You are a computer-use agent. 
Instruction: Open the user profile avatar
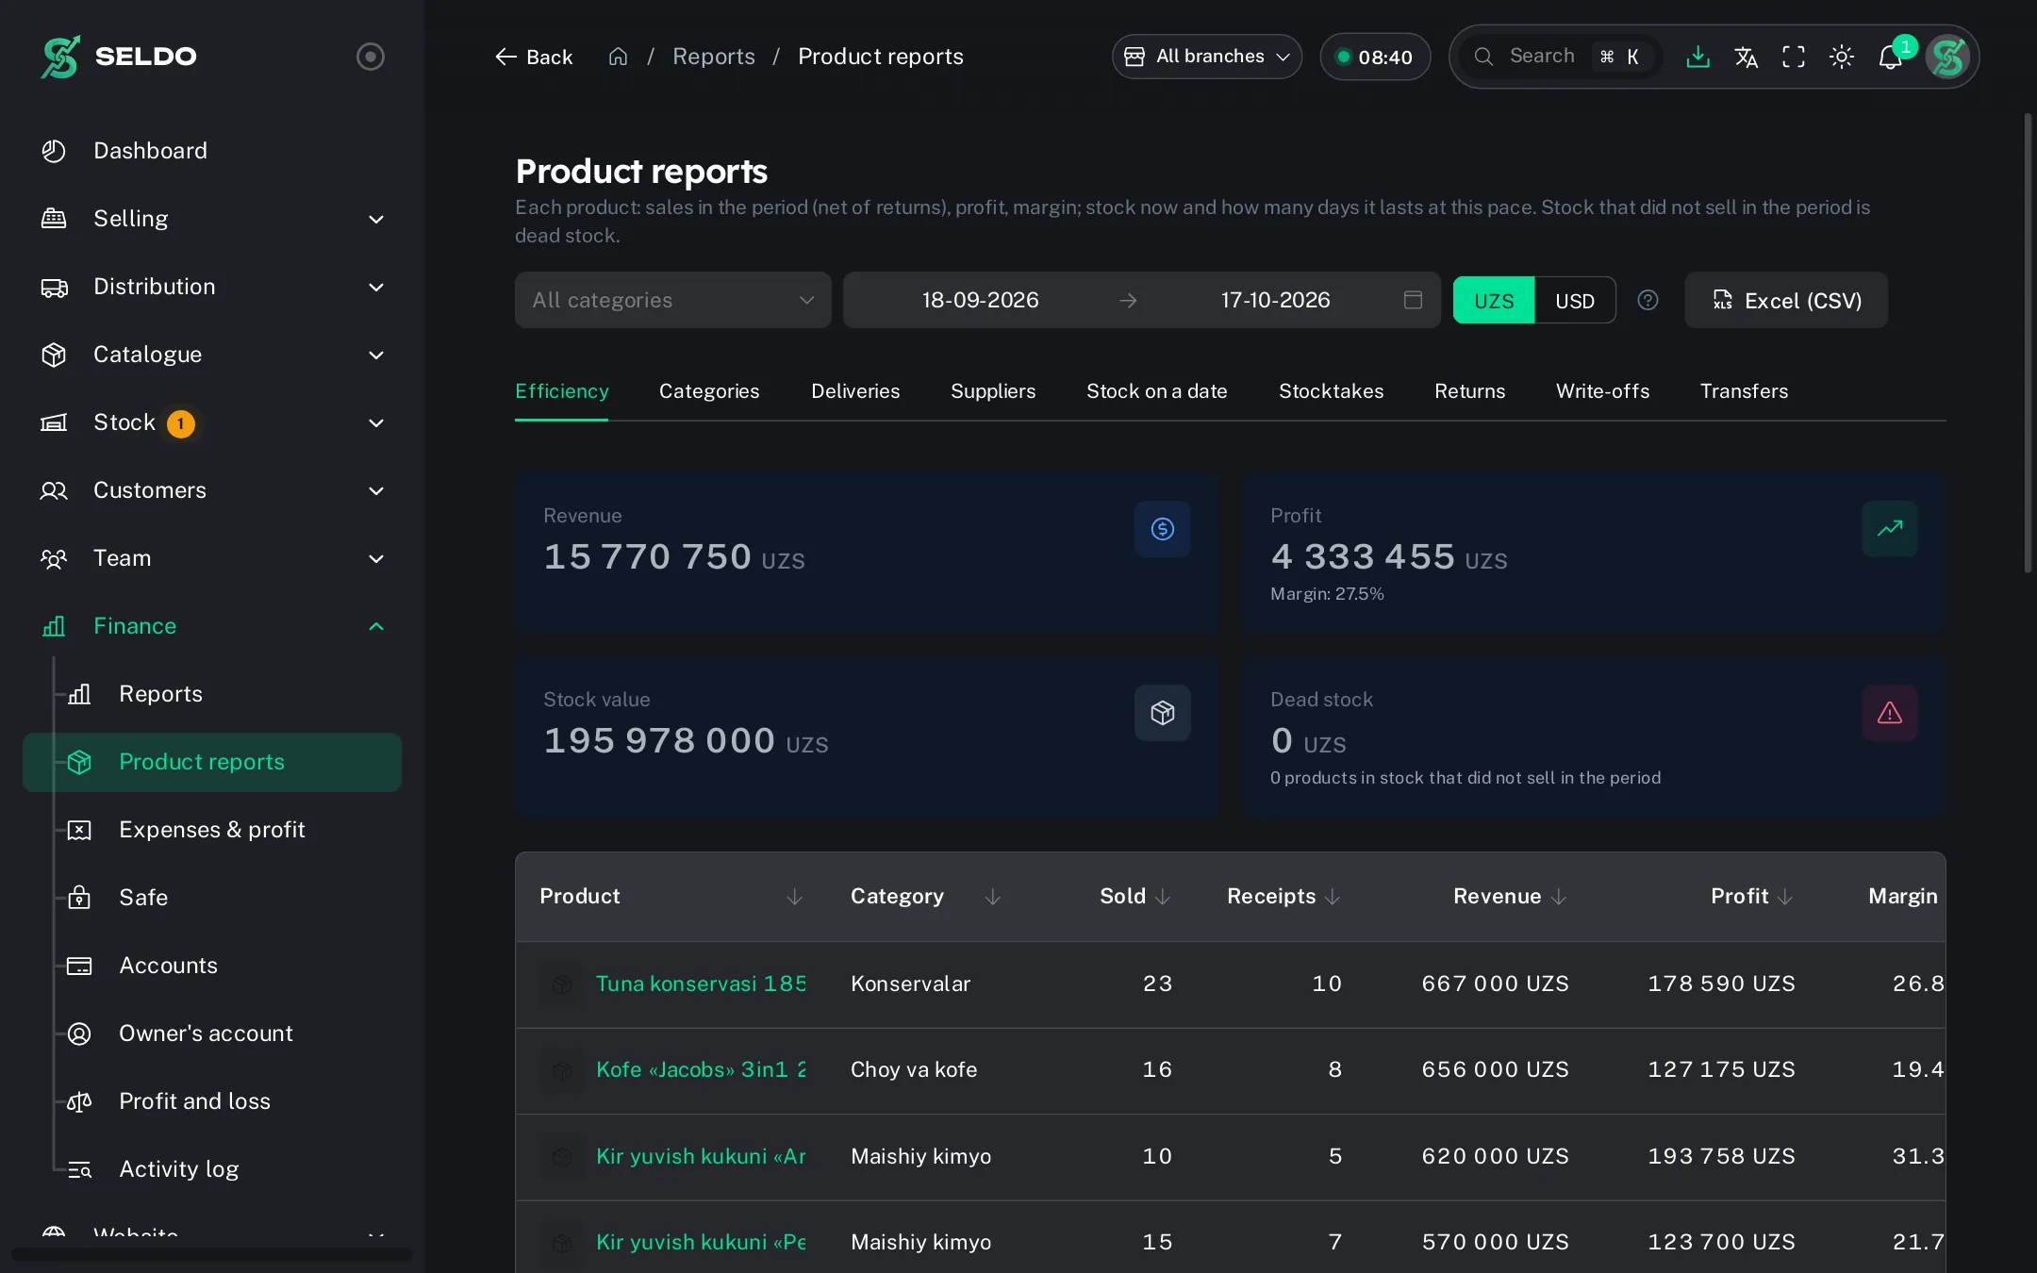pyautogui.click(x=1947, y=57)
